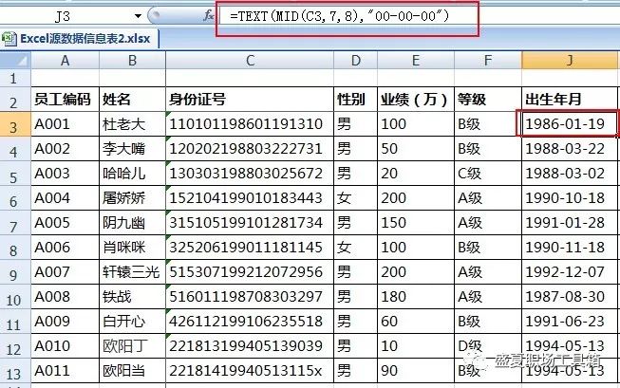This screenshot has width=620, height=388.
Task: Select birth date cell 1987-08-30
Action: coord(570,297)
